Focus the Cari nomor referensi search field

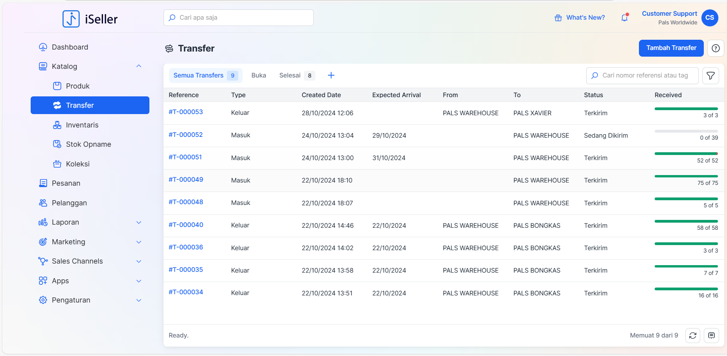pyautogui.click(x=642, y=76)
